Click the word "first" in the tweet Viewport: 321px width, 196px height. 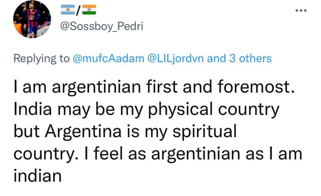pyautogui.click(x=162, y=86)
